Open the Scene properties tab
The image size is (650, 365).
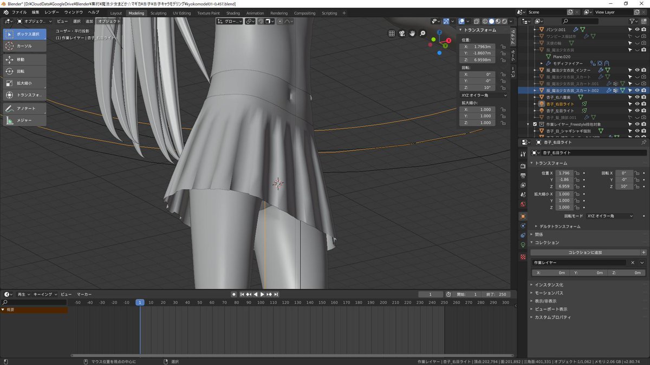tap(523, 195)
